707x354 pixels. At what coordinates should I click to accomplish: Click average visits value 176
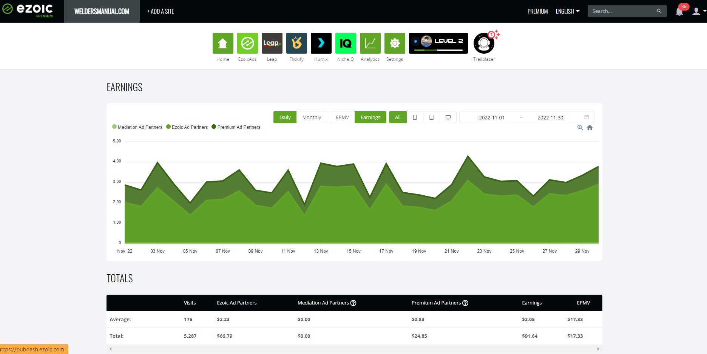pos(188,319)
